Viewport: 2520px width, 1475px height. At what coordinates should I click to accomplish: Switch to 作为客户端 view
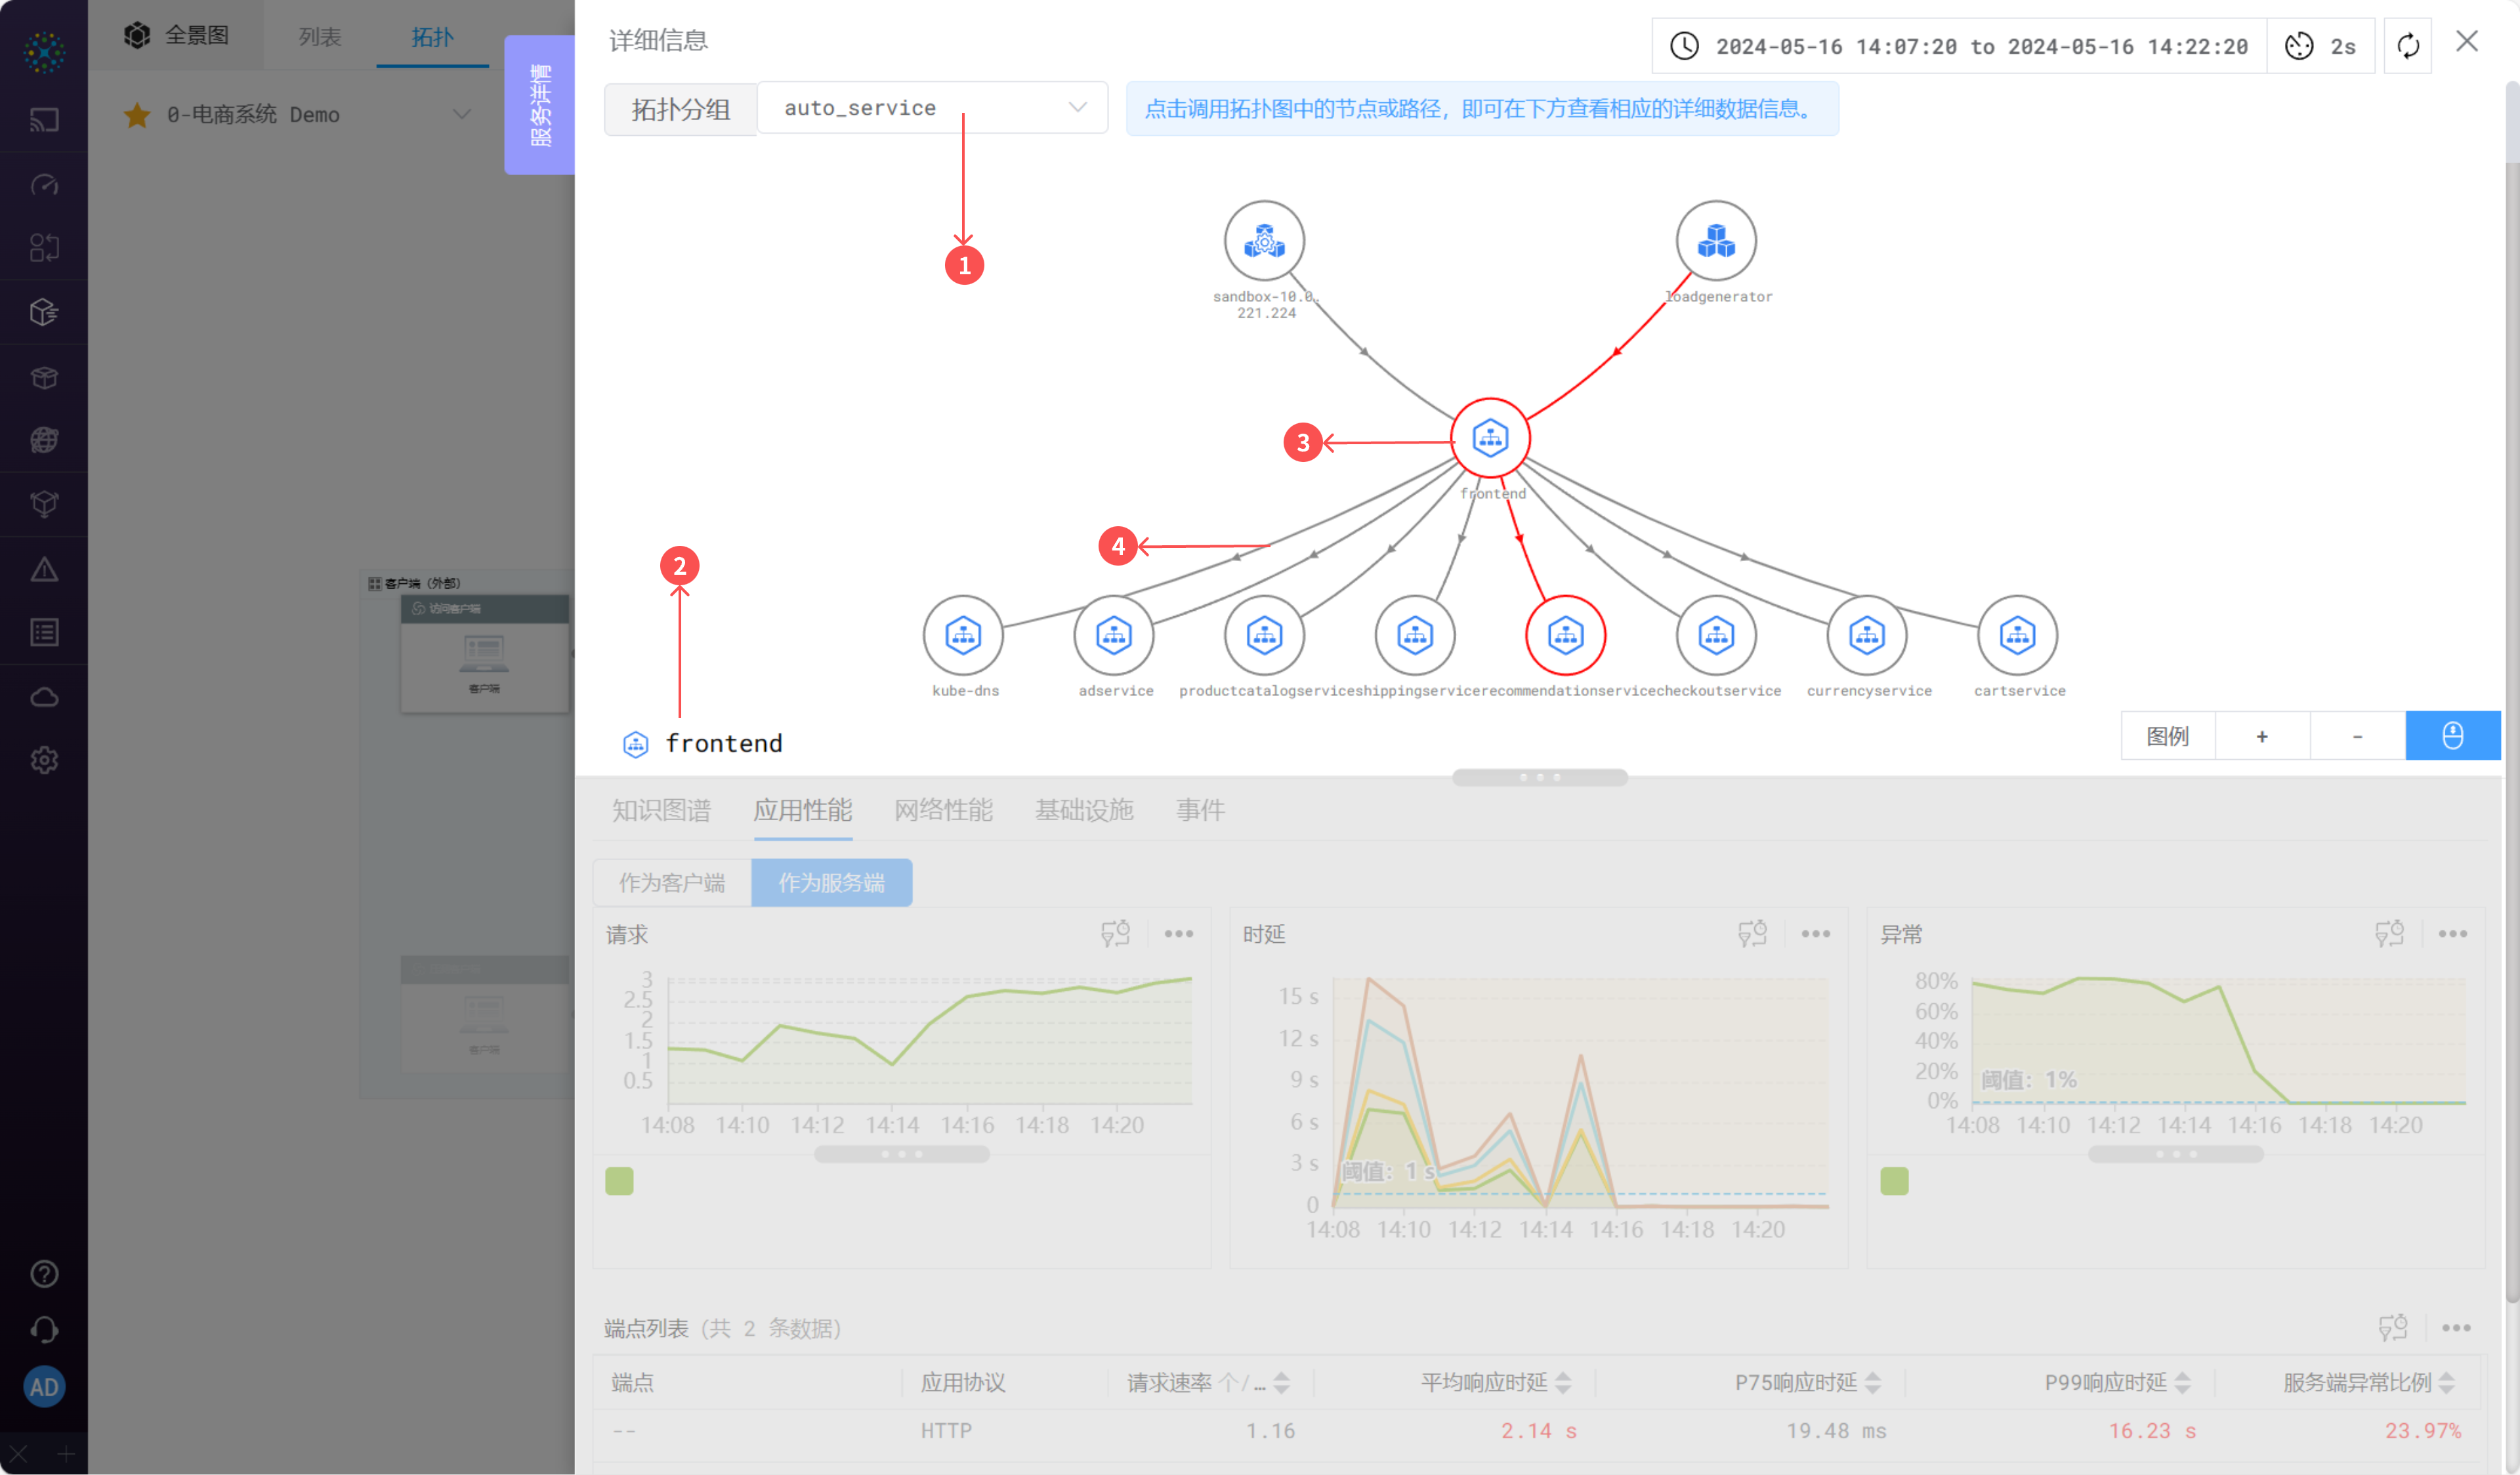[x=672, y=882]
